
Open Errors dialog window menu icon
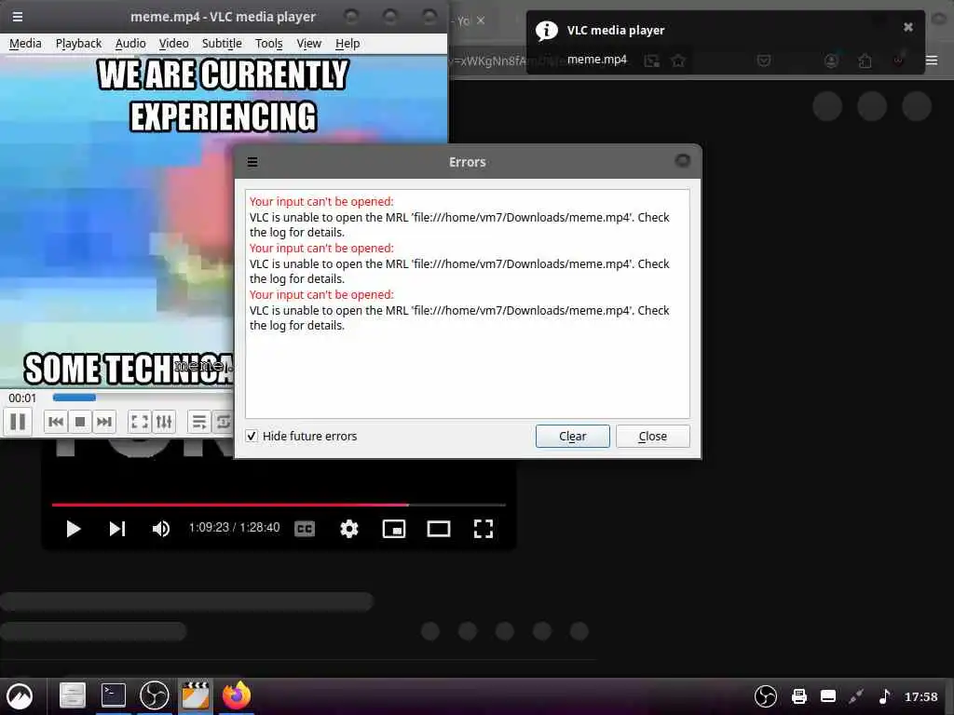point(252,162)
